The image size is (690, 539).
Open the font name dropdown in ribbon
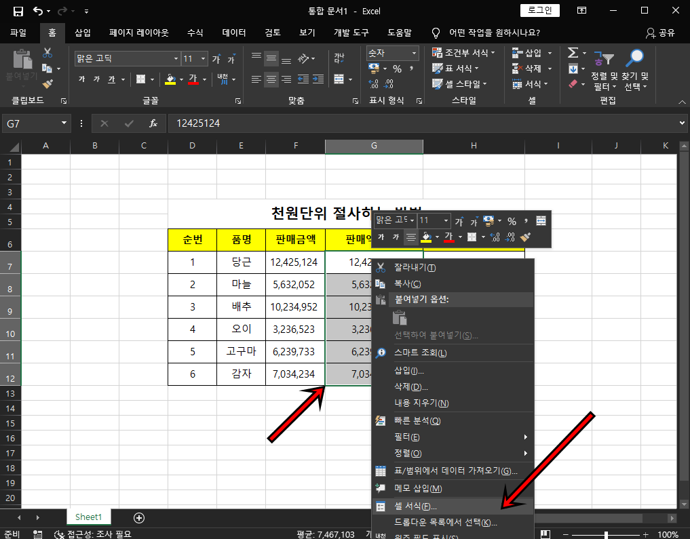point(176,58)
